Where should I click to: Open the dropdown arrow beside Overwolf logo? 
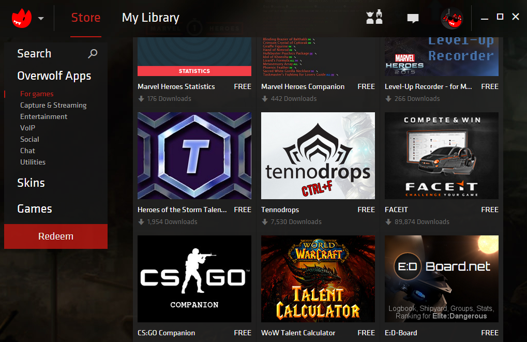pos(41,19)
